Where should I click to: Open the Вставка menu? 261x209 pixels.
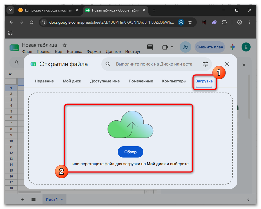[x=74, y=51]
